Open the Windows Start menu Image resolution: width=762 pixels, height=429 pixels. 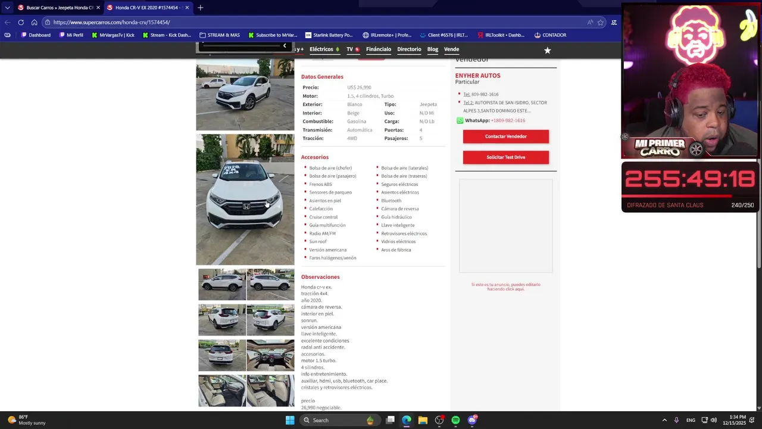click(290, 420)
